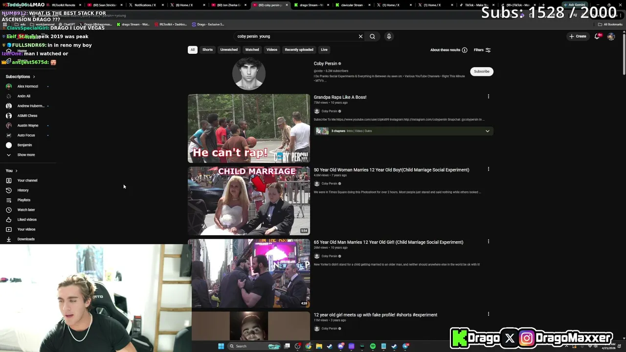Open History in the sidebar
This screenshot has width=626, height=352.
pyautogui.click(x=23, y=190)
